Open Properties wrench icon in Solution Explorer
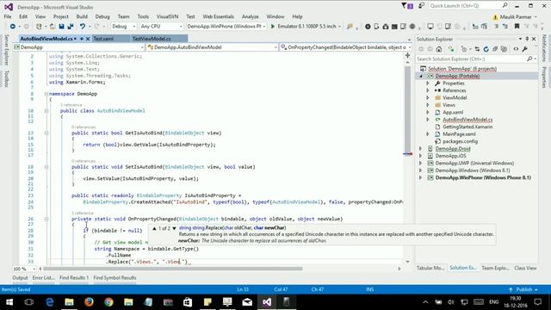 point(524,49)
